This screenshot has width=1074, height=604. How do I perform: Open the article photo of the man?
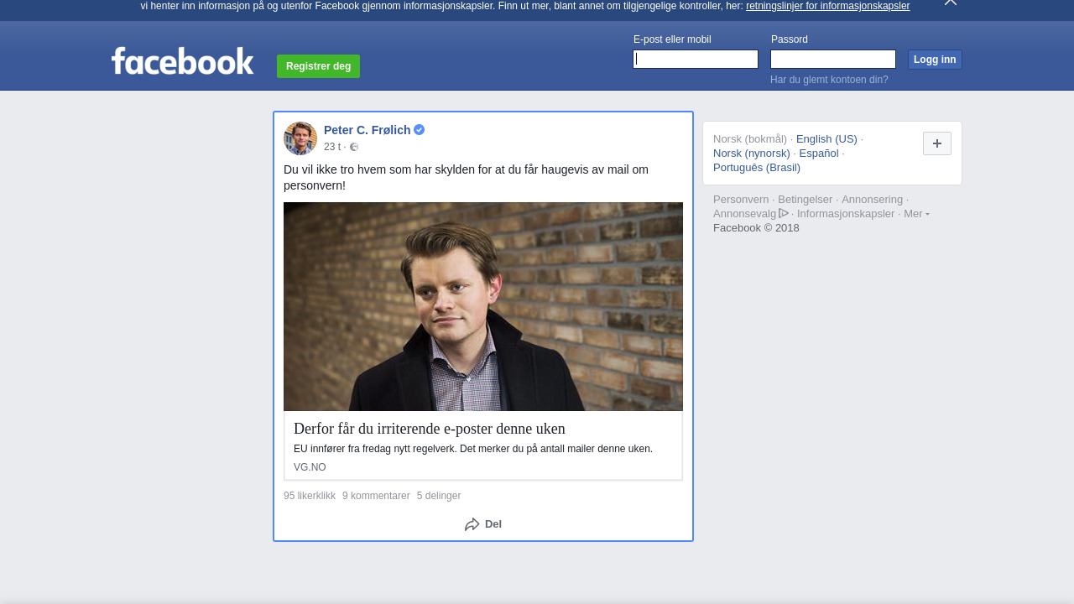(483, 306)
